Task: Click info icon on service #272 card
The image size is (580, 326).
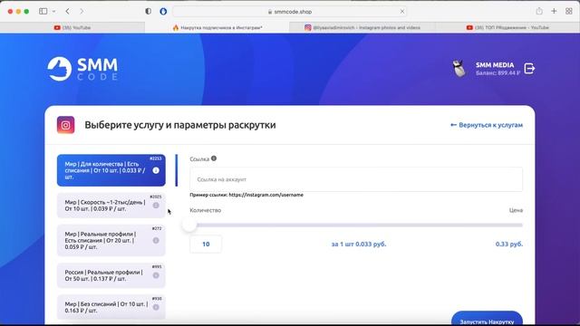Action: pos(156,240)
